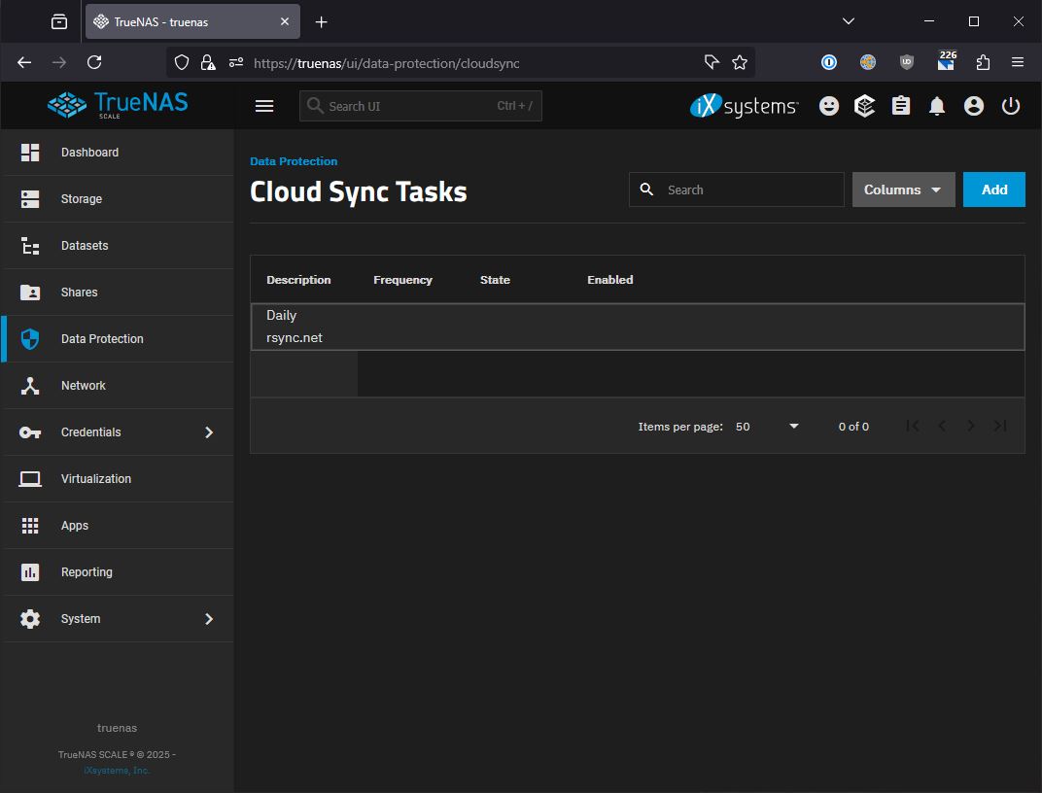Image resolution: width=1042 pixels, height=793 pixels.
Task: Open the user account icon
Action: (974, 106)
